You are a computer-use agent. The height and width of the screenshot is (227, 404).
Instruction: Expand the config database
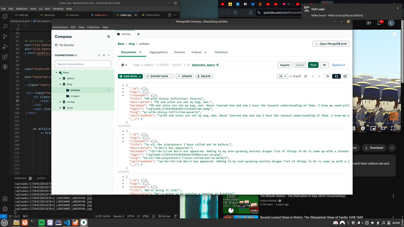[x=60, y=102]
